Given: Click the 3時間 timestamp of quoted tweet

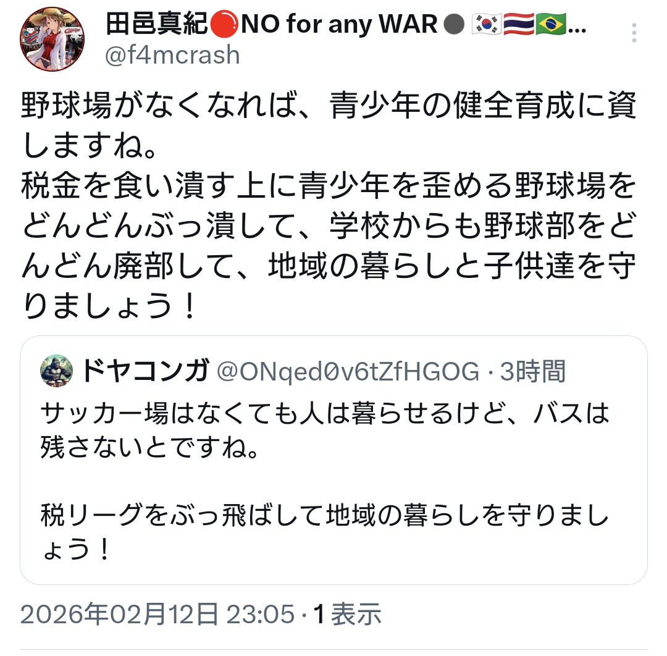Looking at the screenshot, I should pos(532,371).
